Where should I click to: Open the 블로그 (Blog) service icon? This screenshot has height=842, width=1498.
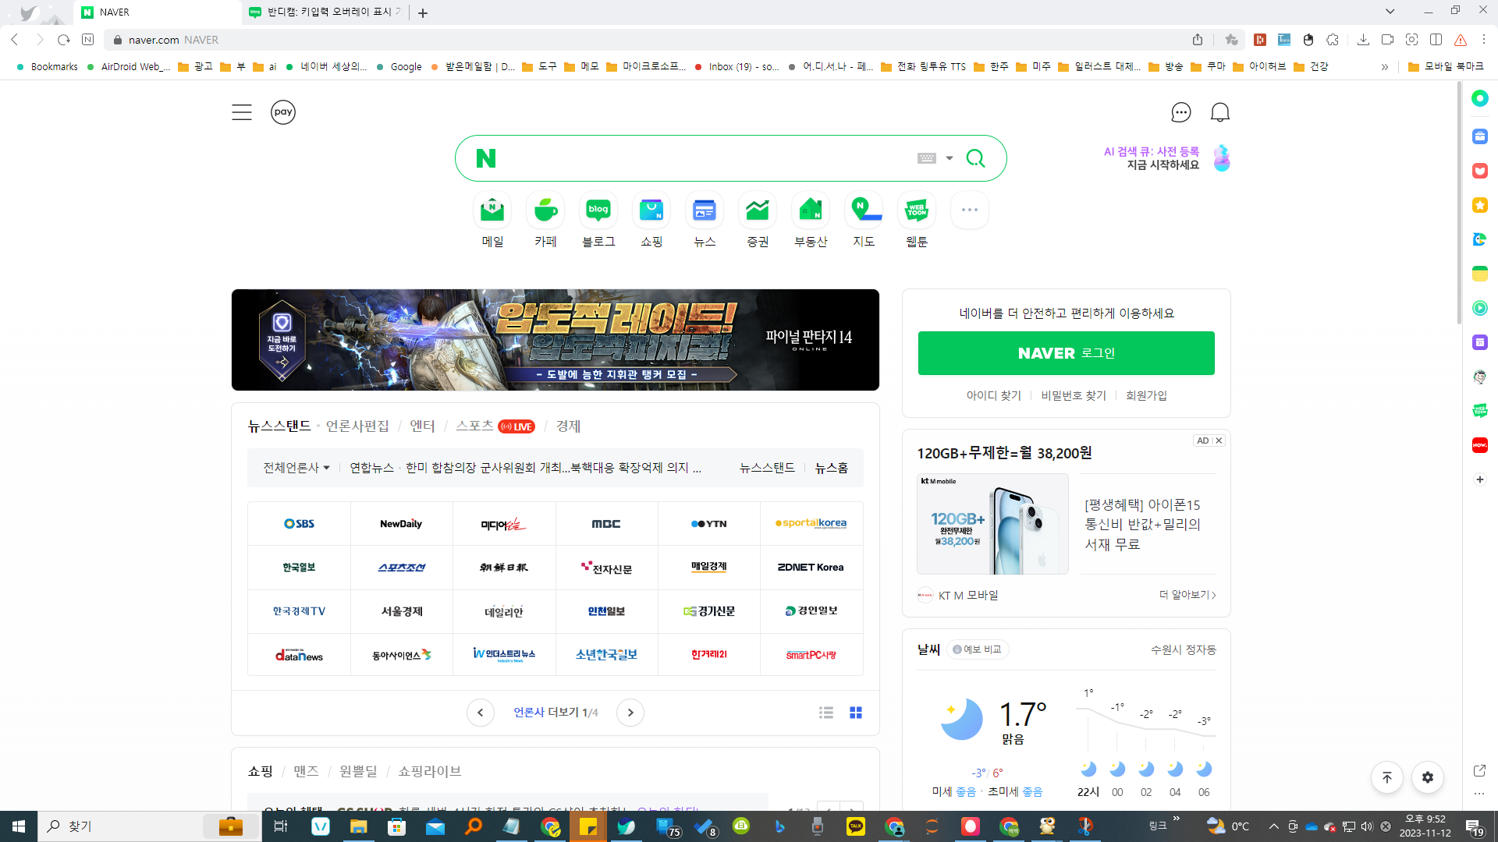598,210
